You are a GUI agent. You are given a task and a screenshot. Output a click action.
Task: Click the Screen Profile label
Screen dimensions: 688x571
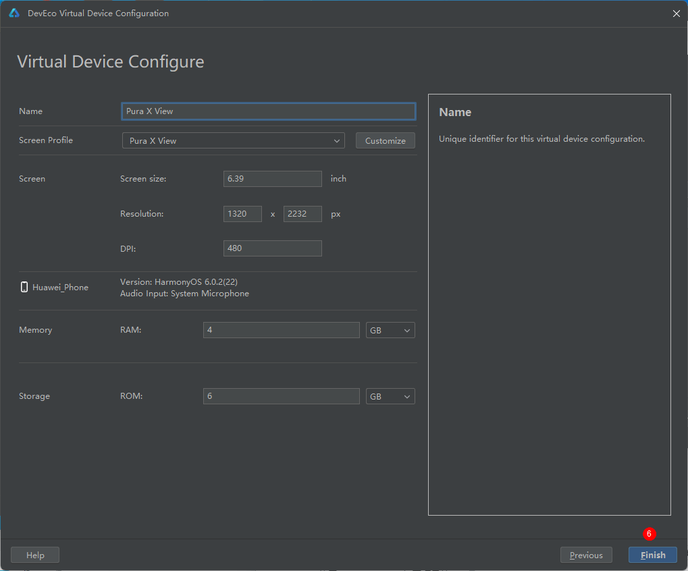point(46,140)
